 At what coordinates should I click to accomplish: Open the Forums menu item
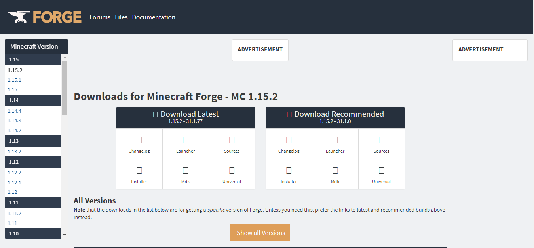pos(100,17)
